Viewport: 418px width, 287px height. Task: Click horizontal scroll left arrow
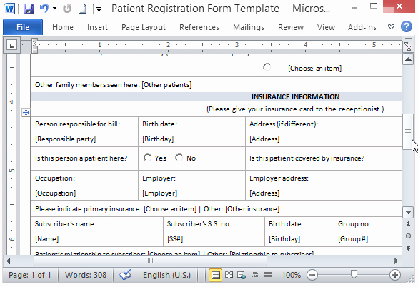tap(9, 261)
